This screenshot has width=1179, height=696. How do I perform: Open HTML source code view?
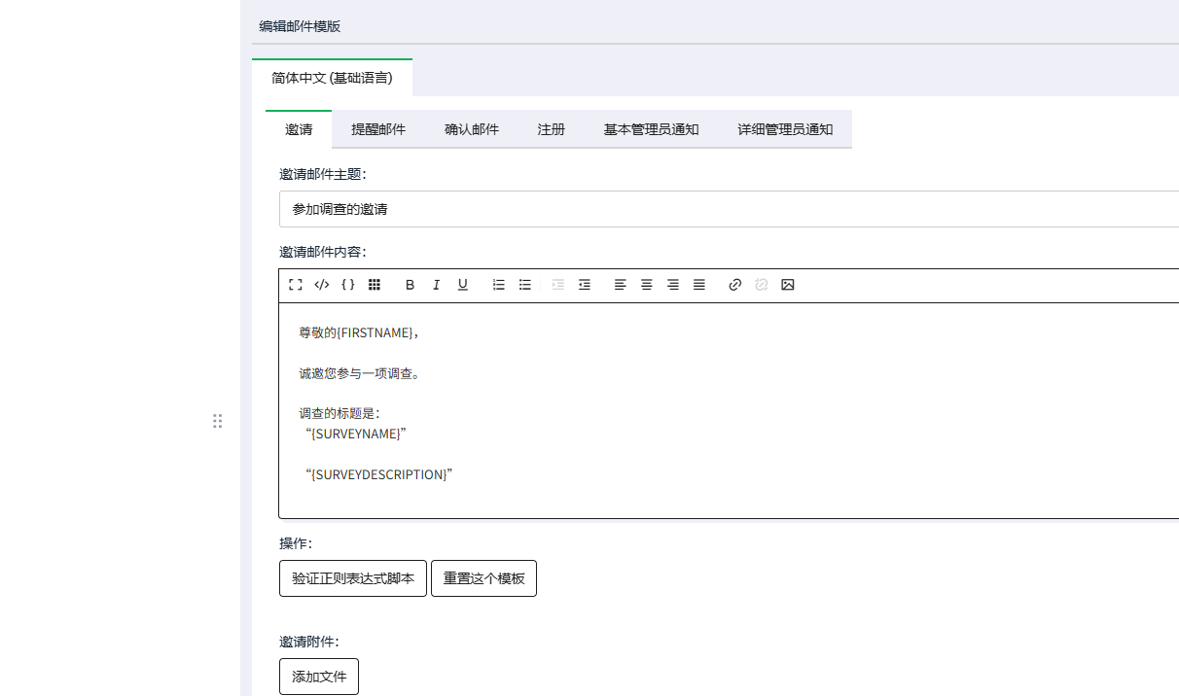(x=322, y=285)
